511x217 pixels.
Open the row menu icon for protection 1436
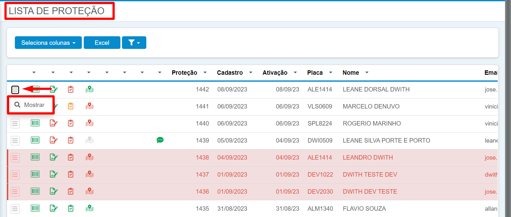point(15,192)
